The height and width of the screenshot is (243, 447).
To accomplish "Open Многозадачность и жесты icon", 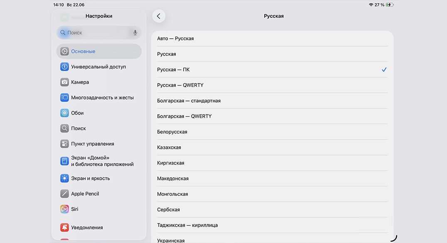I will (64, 98).
